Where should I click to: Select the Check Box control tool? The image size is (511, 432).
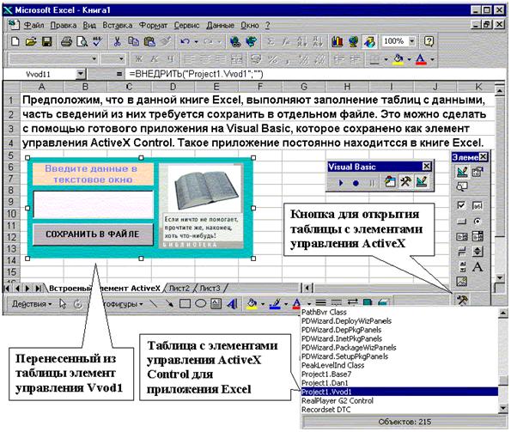(461, 205)
